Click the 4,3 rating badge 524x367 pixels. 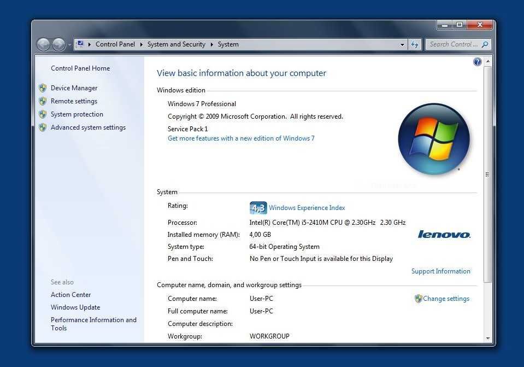pos(258,208)
